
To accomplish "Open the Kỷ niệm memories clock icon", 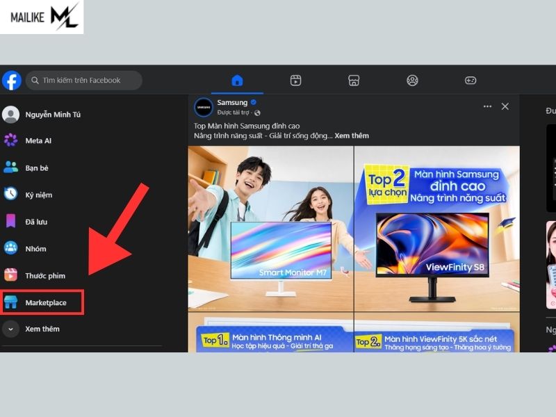I will click(10, 194).
